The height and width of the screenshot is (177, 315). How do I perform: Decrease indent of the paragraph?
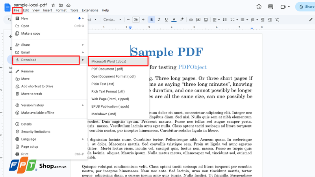tap(262, 20)
